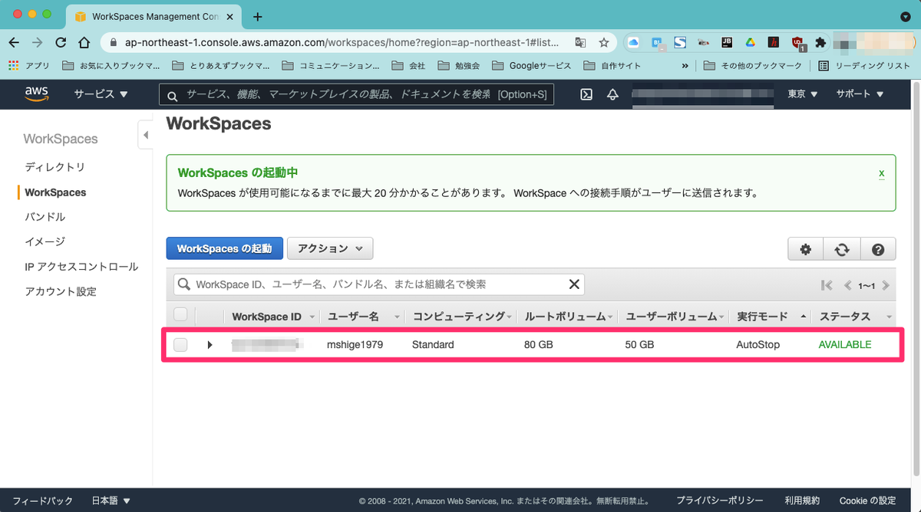Open the Google Drive extension icon
Screen dimensions: 921x512
(x=750, y=42)
